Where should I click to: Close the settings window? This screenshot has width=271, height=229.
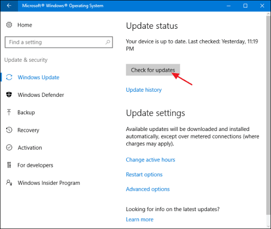[x=262, y=6]
